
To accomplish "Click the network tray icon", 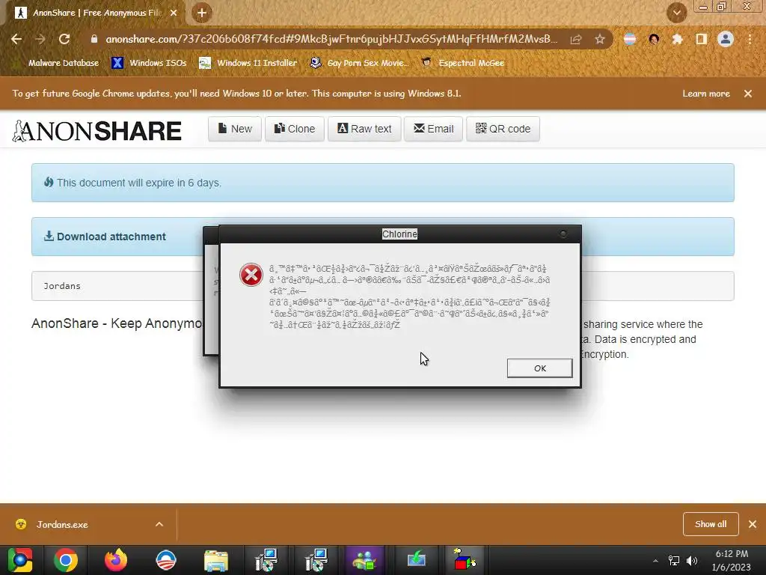I will tap(674, 561).
